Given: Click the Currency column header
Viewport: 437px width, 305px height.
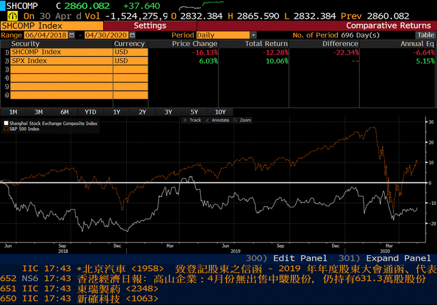Looking at the screenshot, I should (x=129, y=44).
